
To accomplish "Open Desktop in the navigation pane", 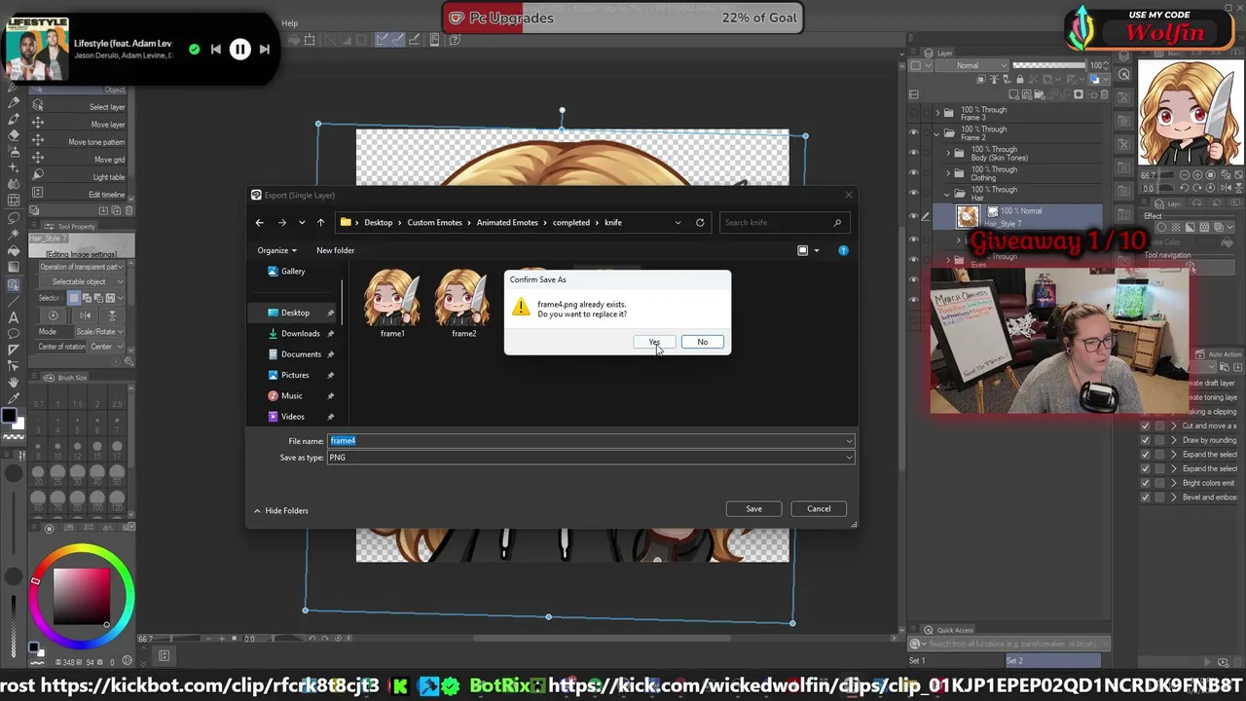I will [295, 313].
